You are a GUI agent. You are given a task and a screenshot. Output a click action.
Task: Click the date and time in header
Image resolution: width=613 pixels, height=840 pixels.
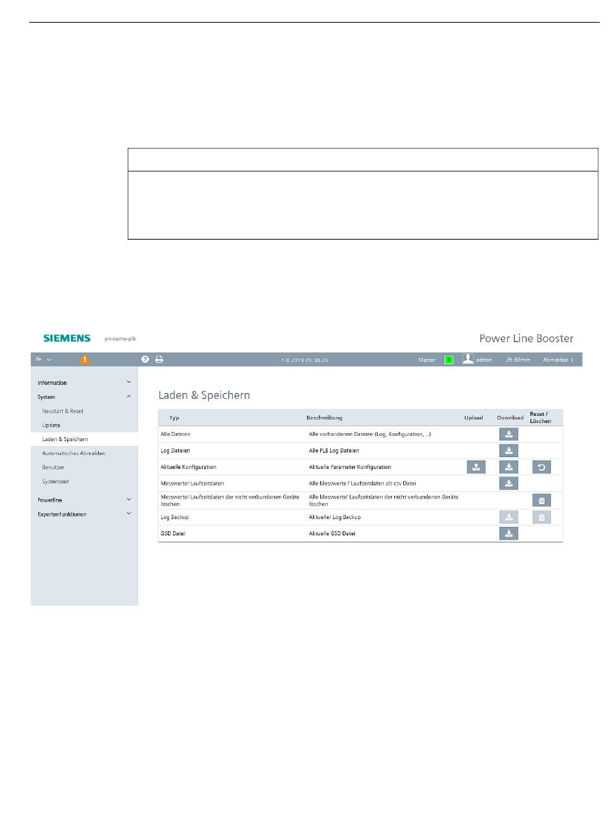(305, 360)
